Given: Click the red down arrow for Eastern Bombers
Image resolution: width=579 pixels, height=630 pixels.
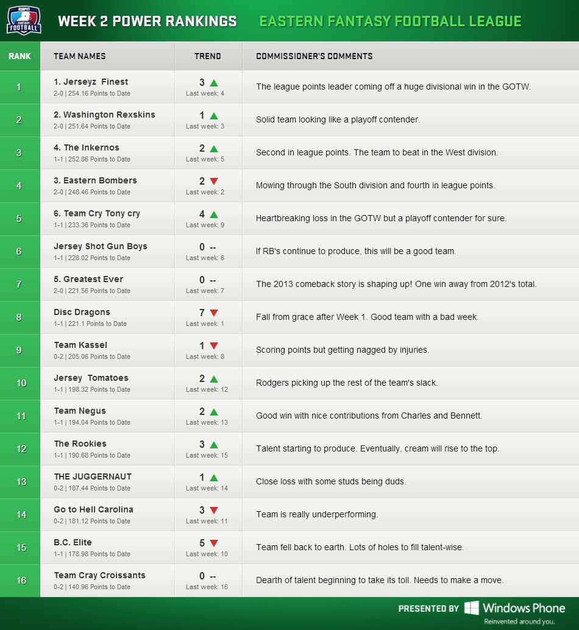Looking at the screenshot, I should pyautogui.click(x=214, y=181).
